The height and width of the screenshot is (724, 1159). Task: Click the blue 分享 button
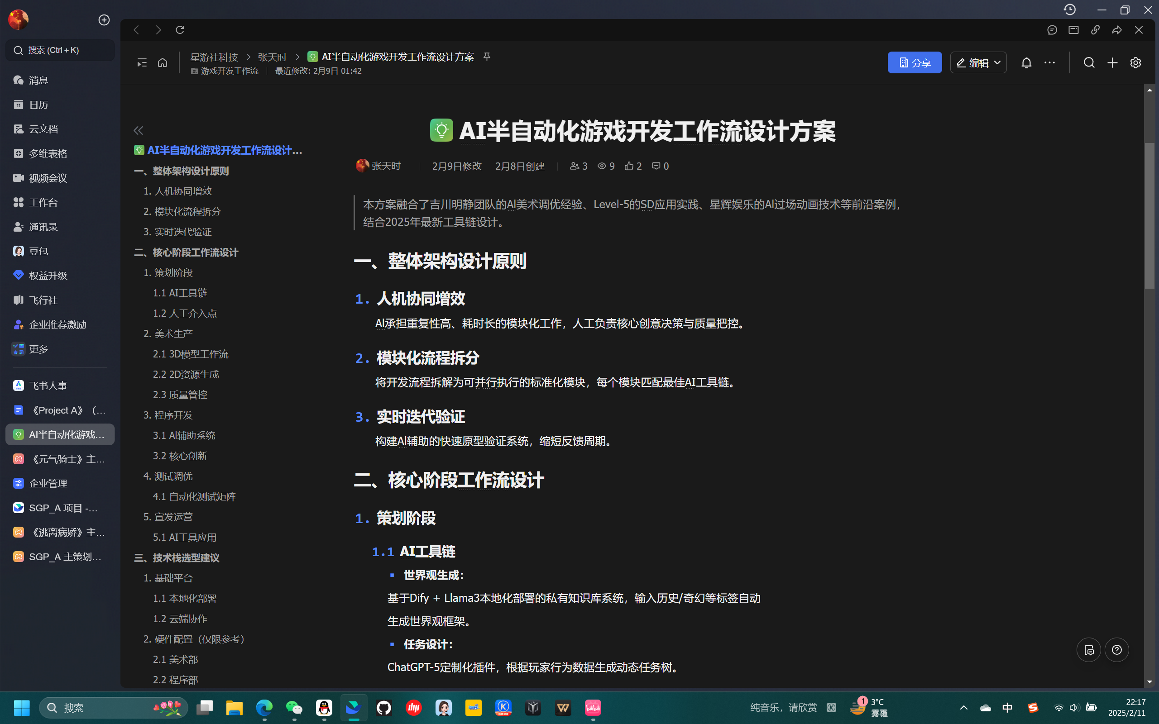click(x=914, y=63)
